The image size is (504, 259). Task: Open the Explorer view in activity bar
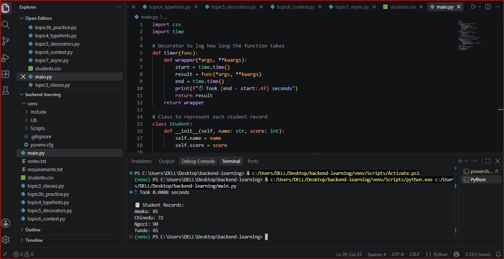(6, 8)
